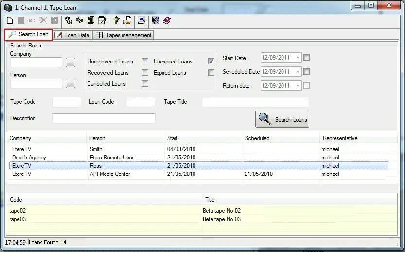The image size is (405, 253).
Task: Switch to the Loan Data tab
Action: pyautogui.click(x=72, y=35)
